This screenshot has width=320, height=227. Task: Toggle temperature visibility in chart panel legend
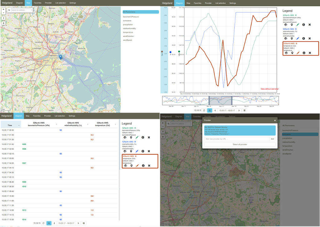[x=286, y=53]
